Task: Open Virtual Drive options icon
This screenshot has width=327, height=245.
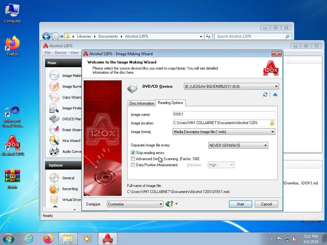Action: click(x=54, y=199)
